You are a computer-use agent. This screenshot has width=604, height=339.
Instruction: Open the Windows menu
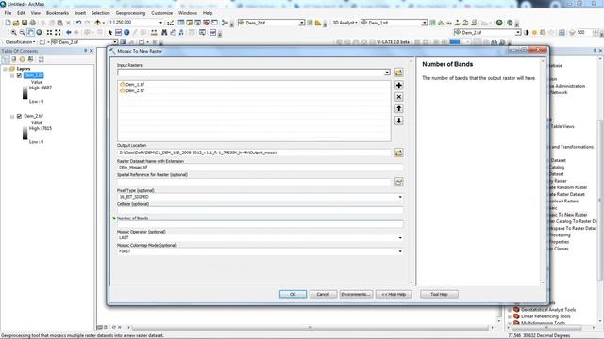[x=188, y=13]
